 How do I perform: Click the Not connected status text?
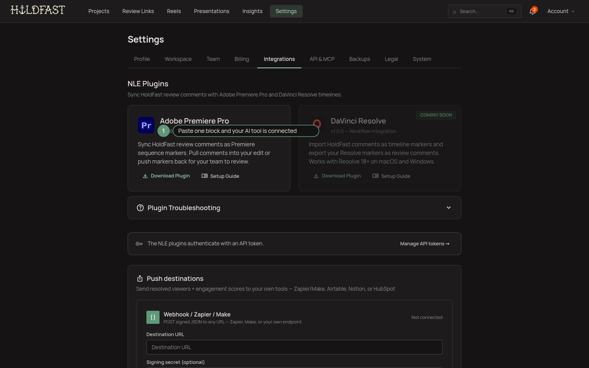tap(427, 317)
